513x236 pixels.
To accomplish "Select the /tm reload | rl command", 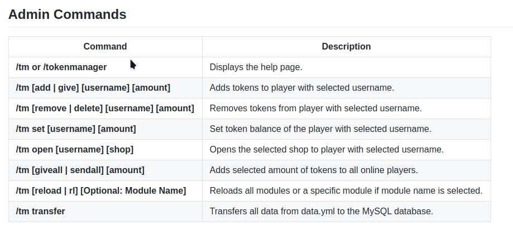I will [x=101, y=191].
